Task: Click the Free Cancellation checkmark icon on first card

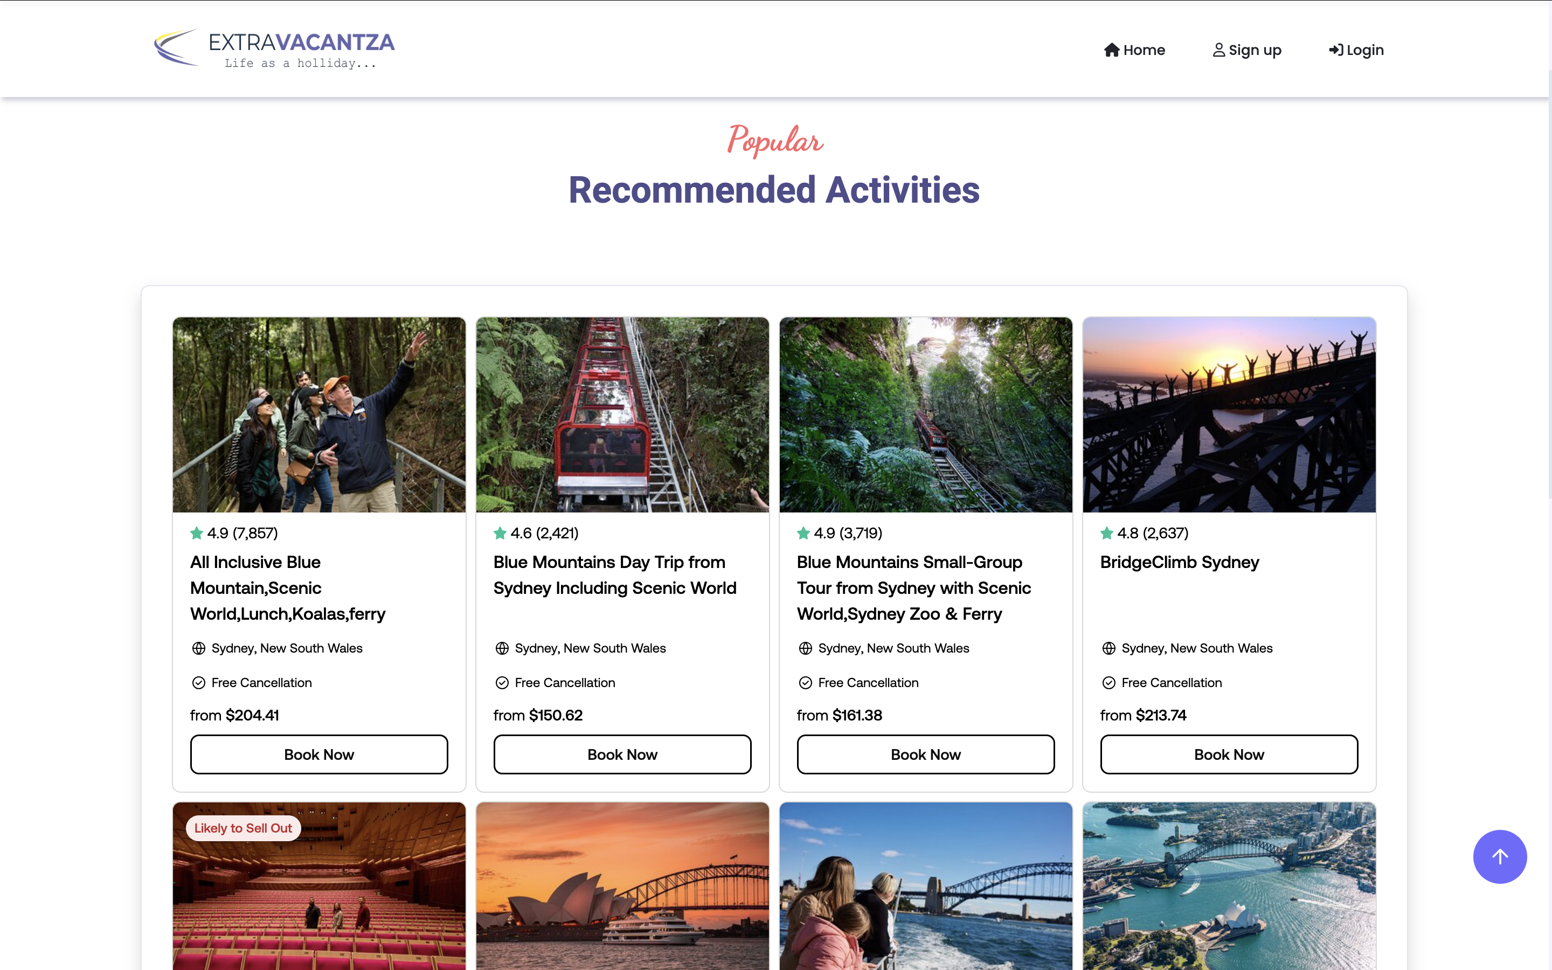Action: pyautogui.click(x=199, y=683)
